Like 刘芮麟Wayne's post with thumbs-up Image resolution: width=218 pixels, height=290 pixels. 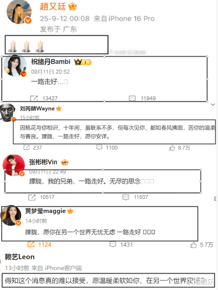172,148
